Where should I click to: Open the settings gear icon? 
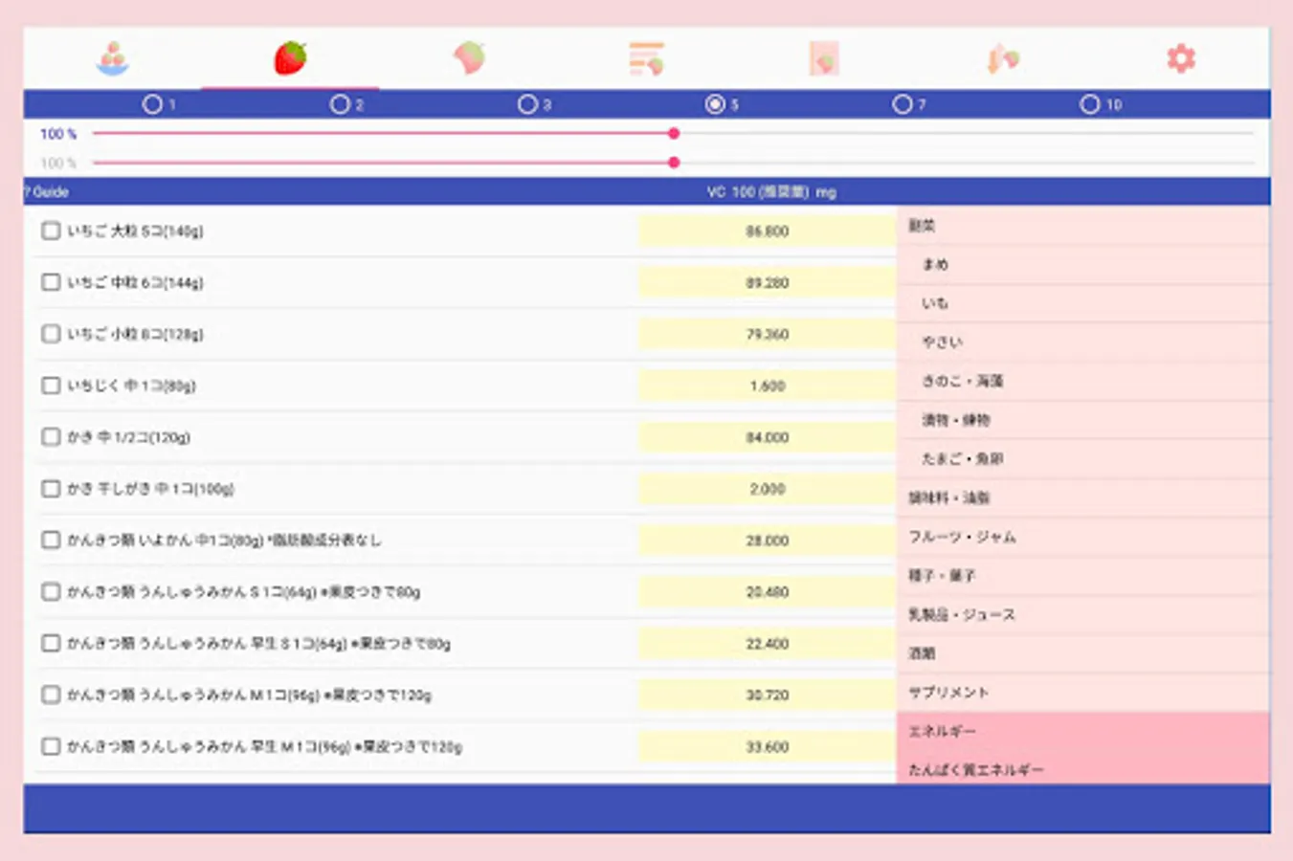[x=1181, y=57]
